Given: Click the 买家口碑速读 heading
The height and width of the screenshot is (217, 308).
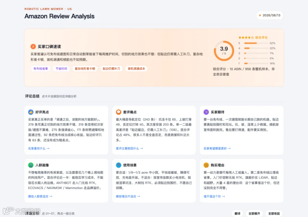Looking at the screenshot, I should point(49,47).
